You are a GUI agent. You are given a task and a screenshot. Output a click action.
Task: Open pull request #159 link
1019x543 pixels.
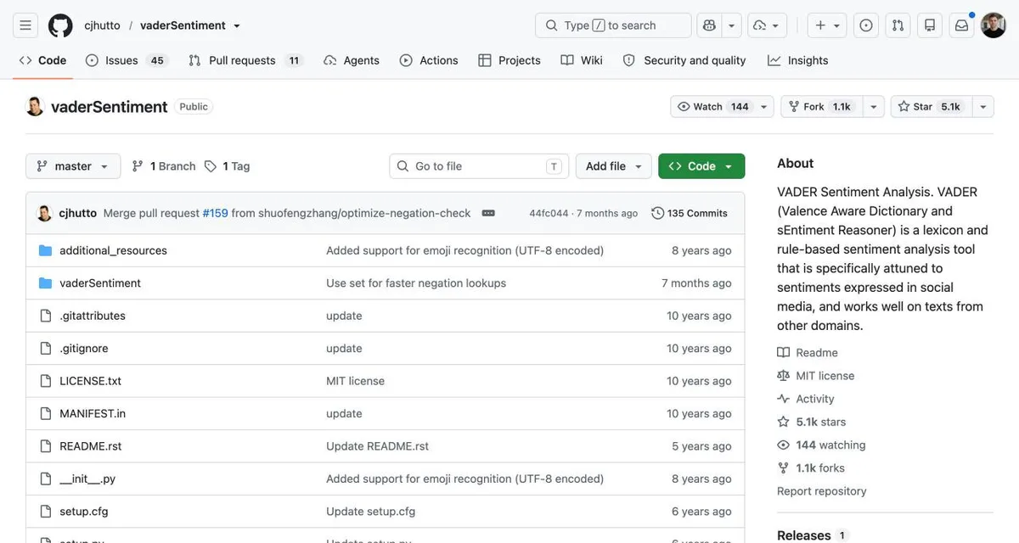(x=215, y=213)
